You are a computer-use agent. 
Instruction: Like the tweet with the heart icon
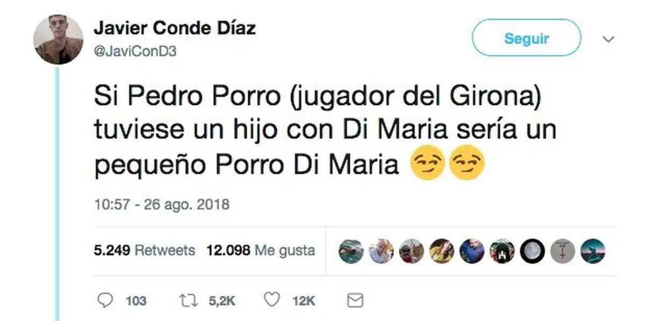click(x=271, y=300)
